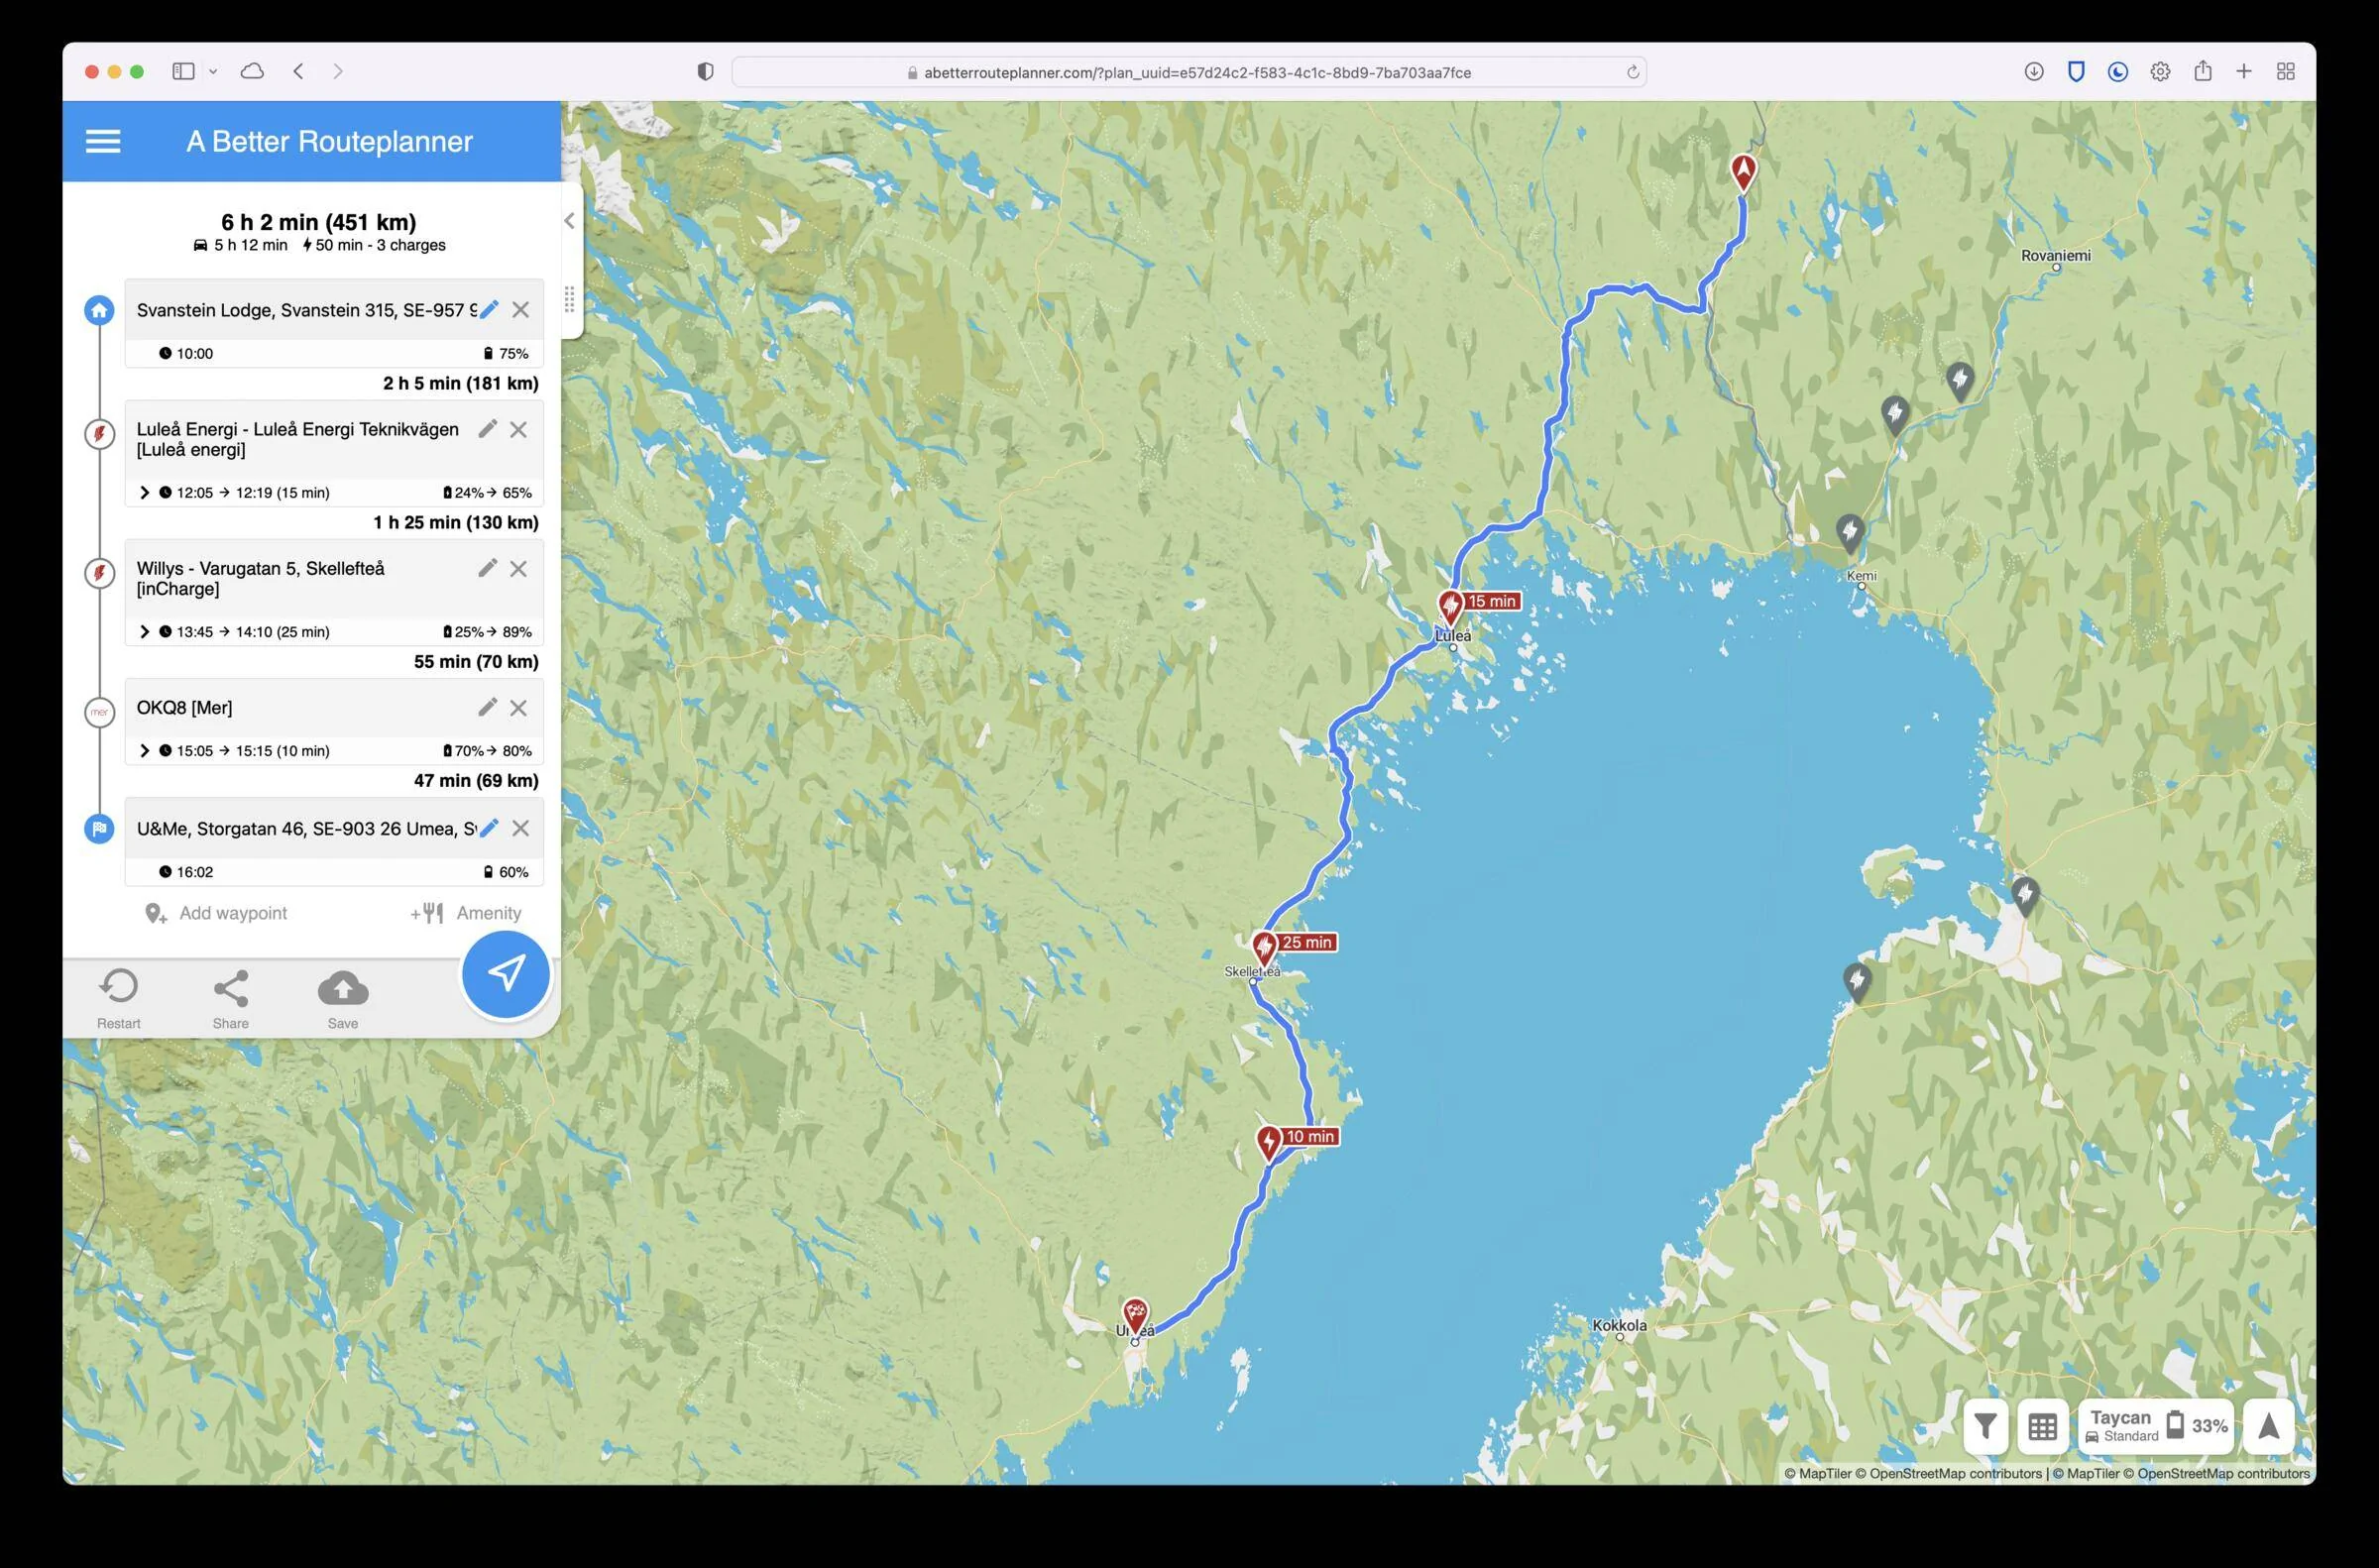Save the plan to cloud
The width and height of the screenshot is (2379, 1568).
pyautogui.click(x=343, y=998)
